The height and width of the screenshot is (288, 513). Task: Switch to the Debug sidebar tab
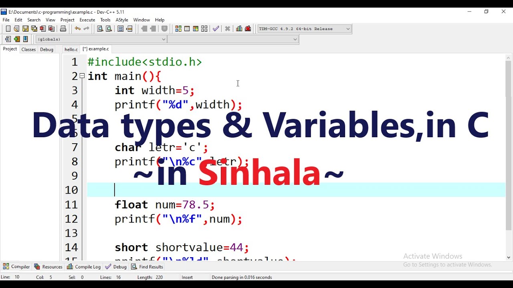click(x=46, y=49)
